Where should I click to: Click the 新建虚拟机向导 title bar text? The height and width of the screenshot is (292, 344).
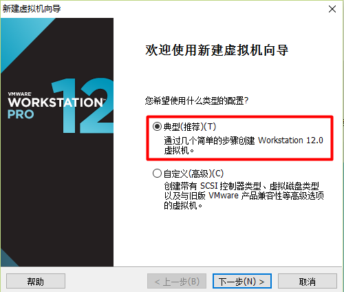(32, 9)
